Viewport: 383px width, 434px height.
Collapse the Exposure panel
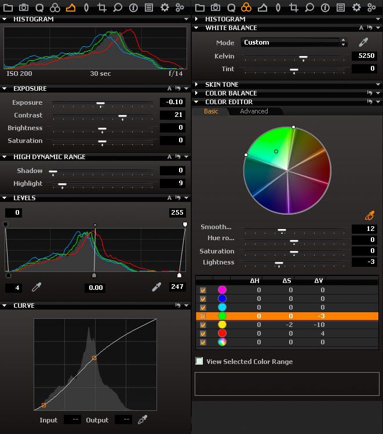click(x=5, y=89)
